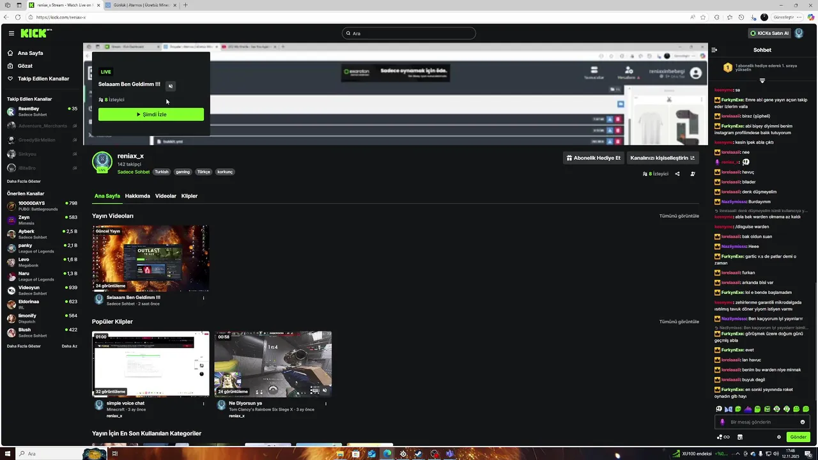818x460 pixels.
Task: Select the Klipler channel tab
Action: point(189,196)
